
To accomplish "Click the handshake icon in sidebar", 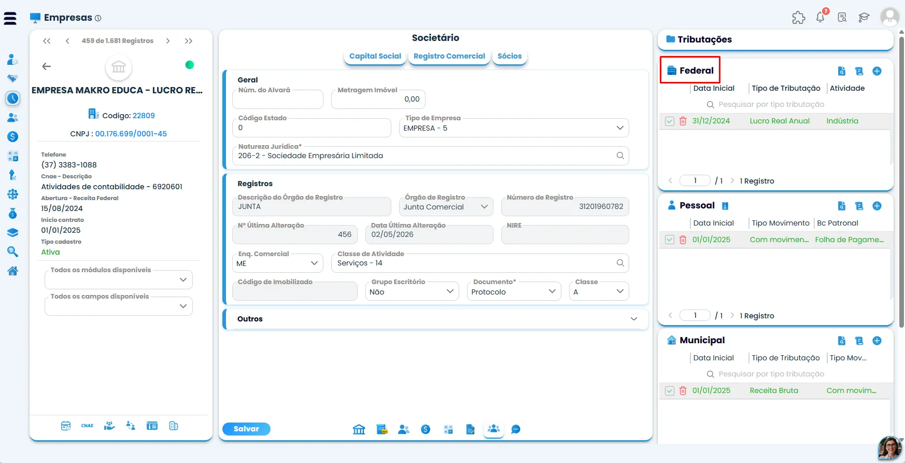I will [13, 78].
